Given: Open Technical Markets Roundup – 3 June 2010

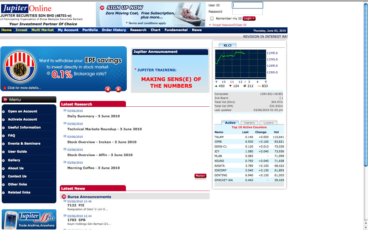Looking at the screenshot, I should coord(105,129).
